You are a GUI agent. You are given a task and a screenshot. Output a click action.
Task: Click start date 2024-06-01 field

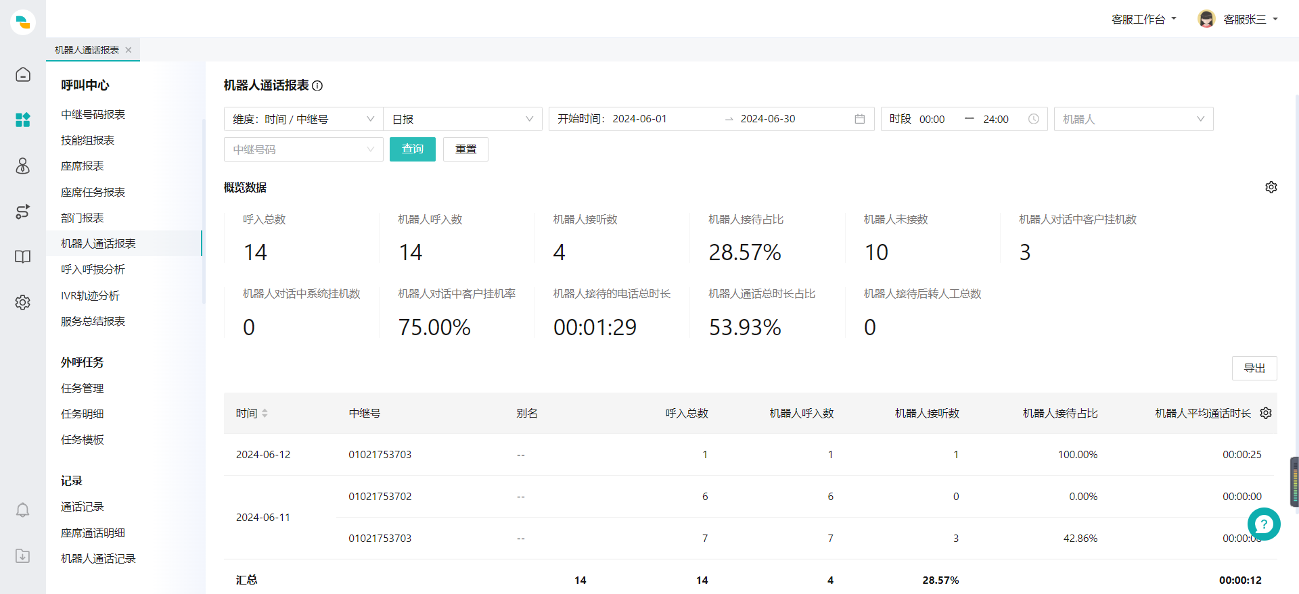[639, 119]
